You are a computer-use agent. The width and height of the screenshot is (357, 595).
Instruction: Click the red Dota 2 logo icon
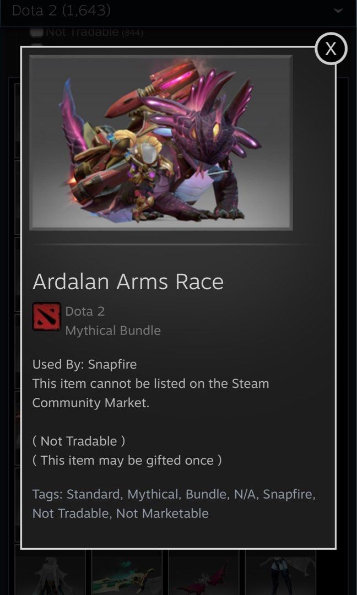pos(47,316)
